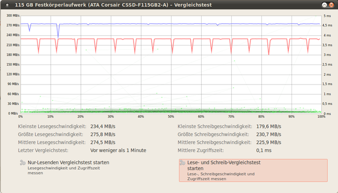The image size is (338, 193).
Task: Click the 'Größte Lesegeschwindigkeit:' label
Action: pyautogui.click(x=51, y=134)
